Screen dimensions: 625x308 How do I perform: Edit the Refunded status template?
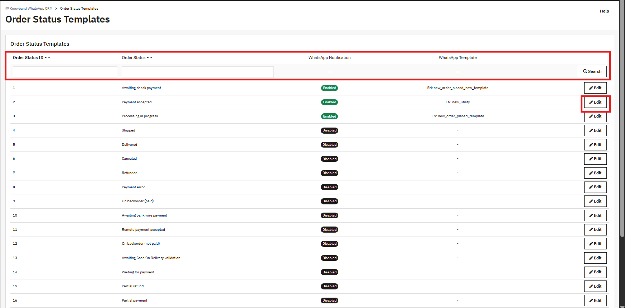pos(595,173)
